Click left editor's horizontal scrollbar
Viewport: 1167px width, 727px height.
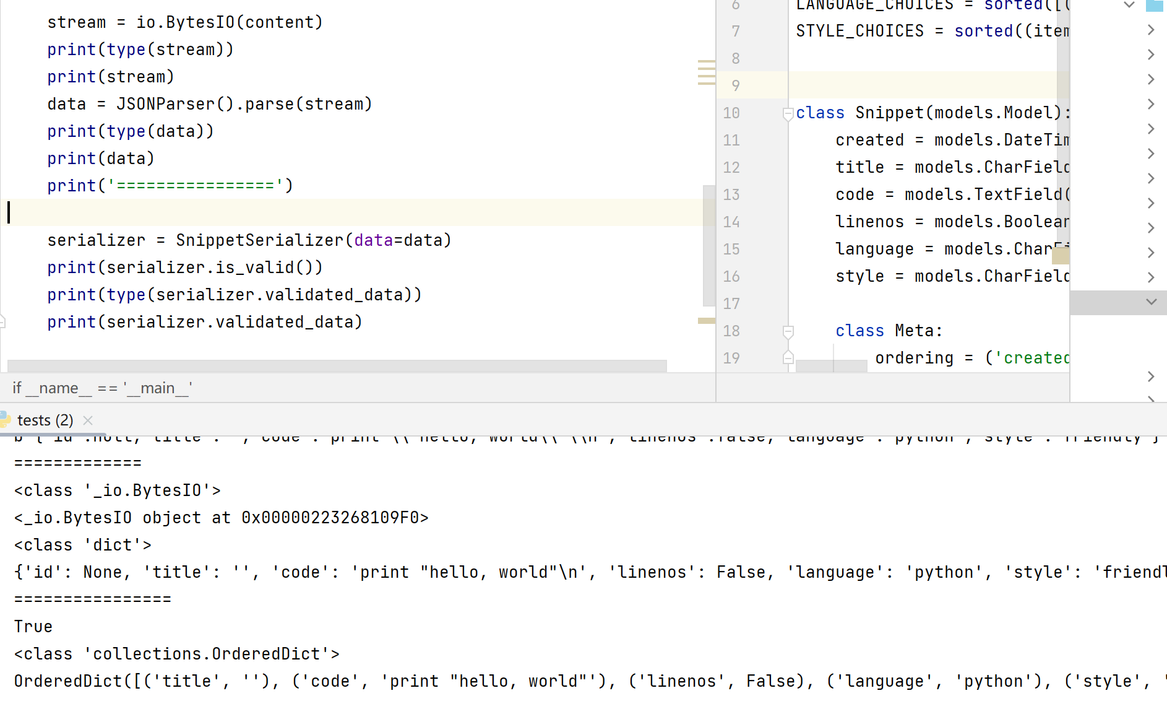[x=337, y=365]
